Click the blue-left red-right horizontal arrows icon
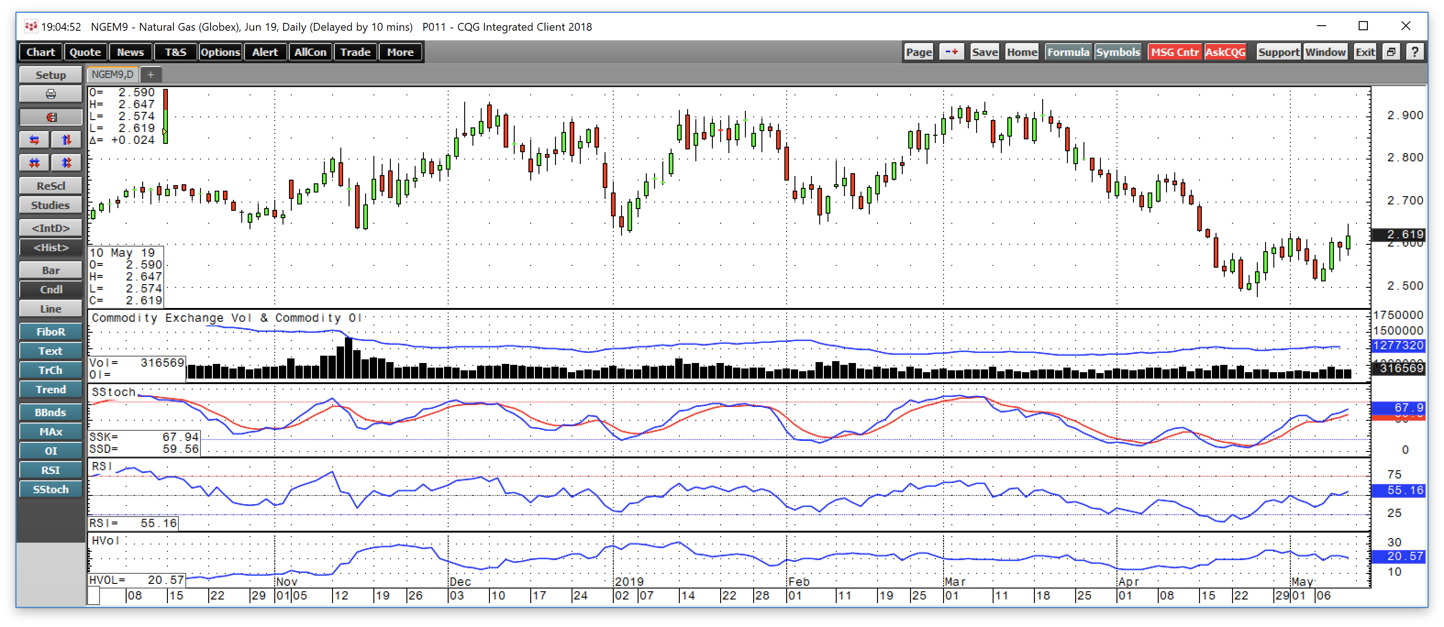The width and height of the screenshot is (1444, 627). [34, 139]
